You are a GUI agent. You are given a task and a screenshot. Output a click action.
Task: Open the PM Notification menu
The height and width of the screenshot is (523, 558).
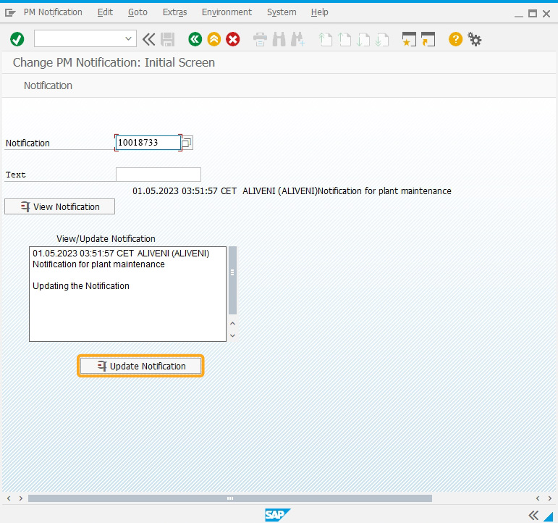(x=53, y=12)
